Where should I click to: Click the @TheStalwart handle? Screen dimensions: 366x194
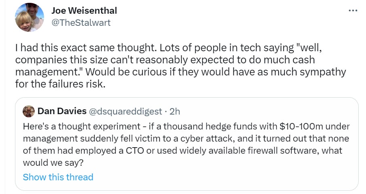[81, 23]
